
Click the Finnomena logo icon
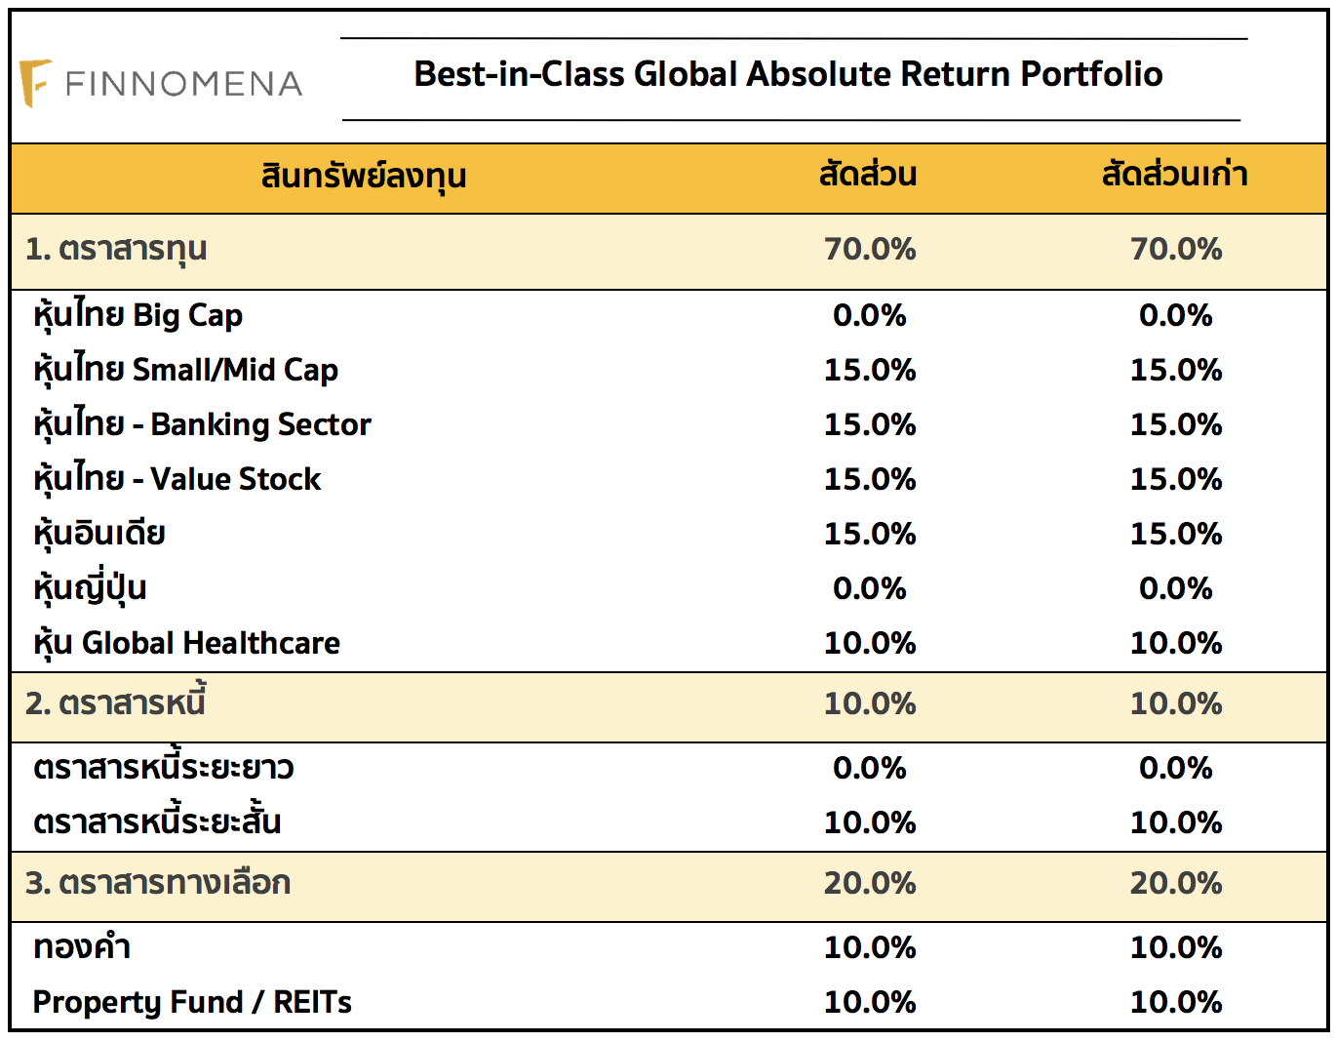coord(35,83)
